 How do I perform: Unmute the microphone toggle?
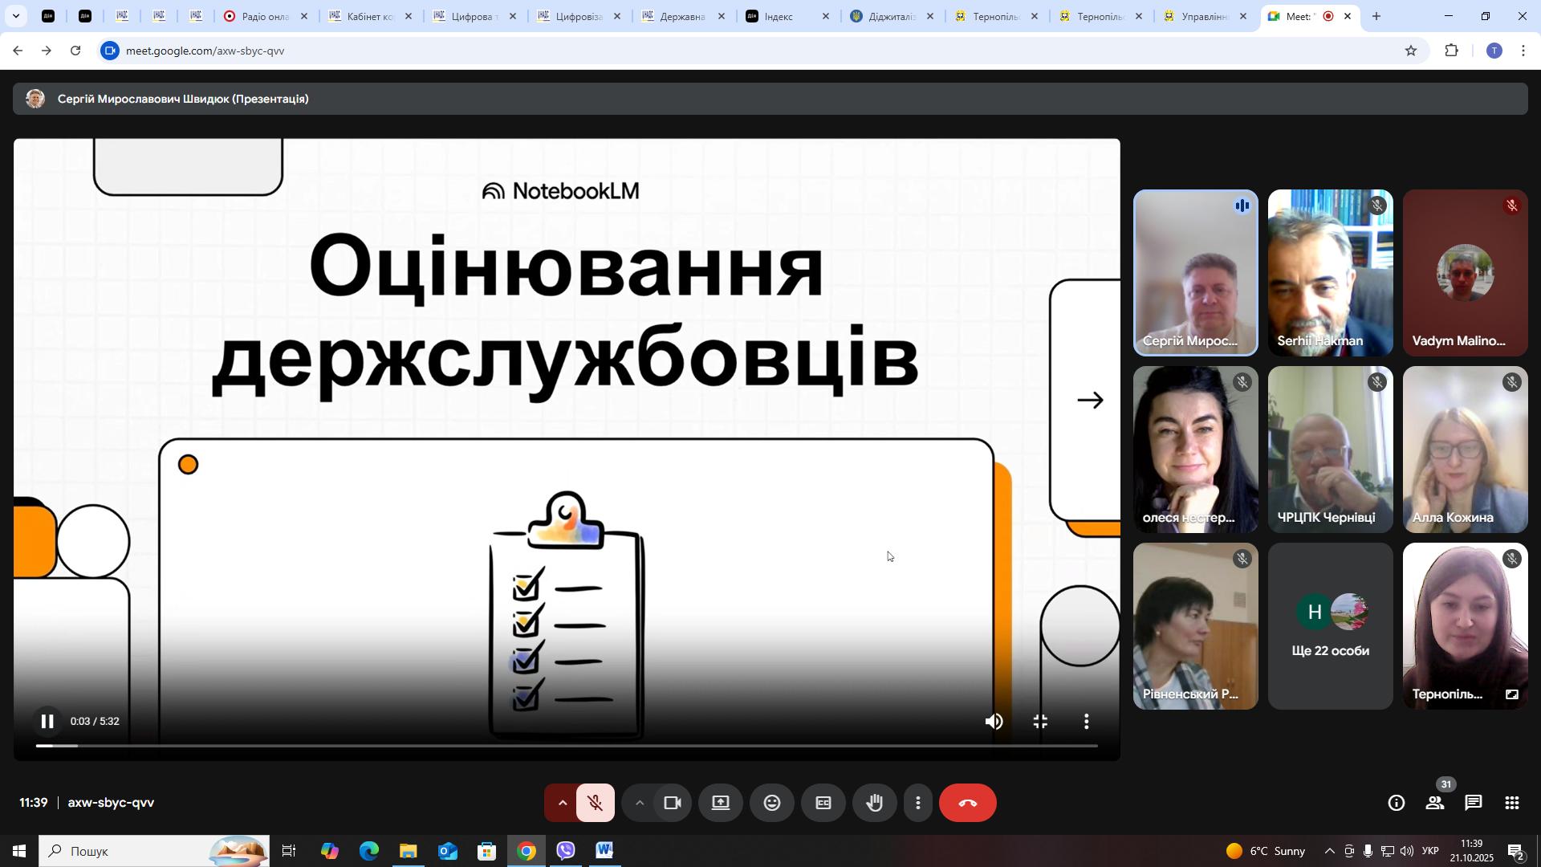595,804
